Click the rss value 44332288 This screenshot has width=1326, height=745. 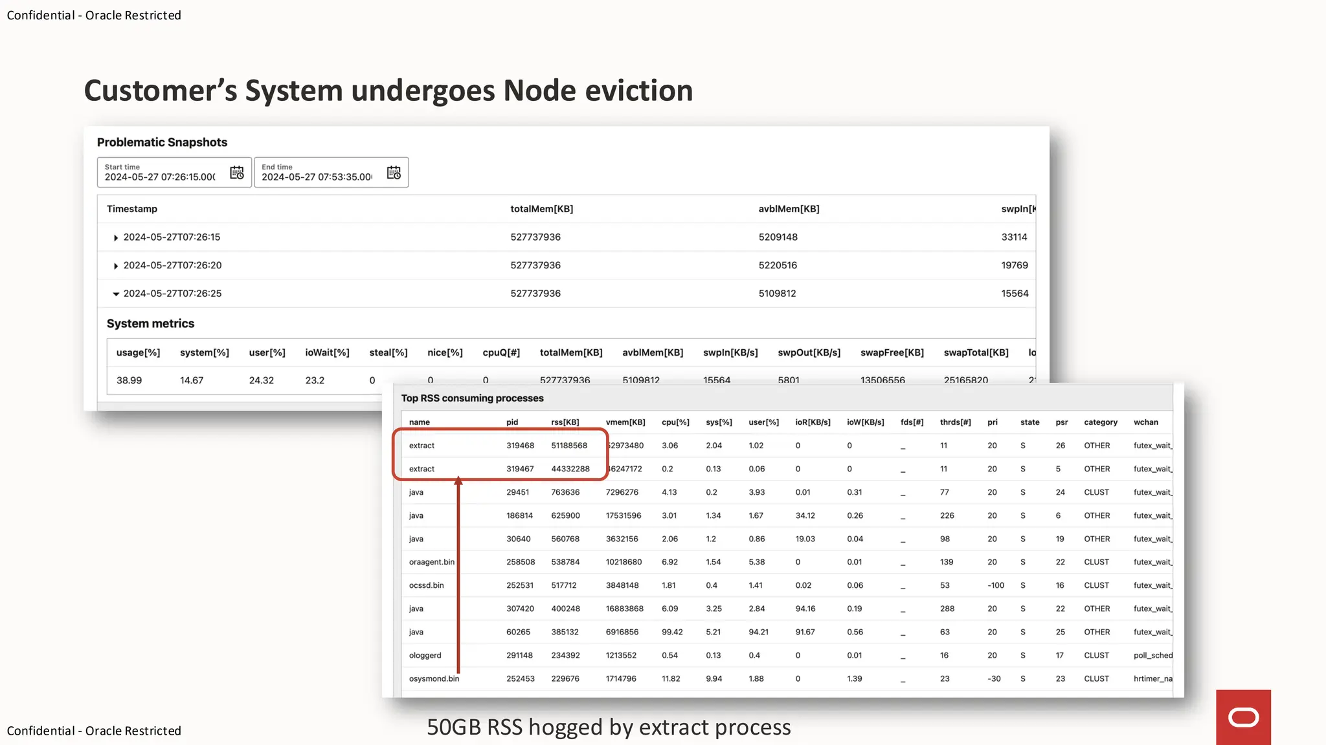[x=570, y=469]
